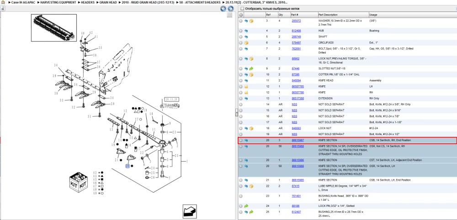Select 'RH Only' usage text for EXTENSION

tap(375, 99)
